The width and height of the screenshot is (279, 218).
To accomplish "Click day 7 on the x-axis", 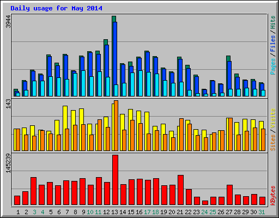I will (x=67, y=212).
